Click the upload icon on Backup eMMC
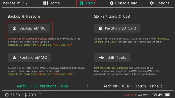This screenshot has height=98, width=175. tap(14, 28)
